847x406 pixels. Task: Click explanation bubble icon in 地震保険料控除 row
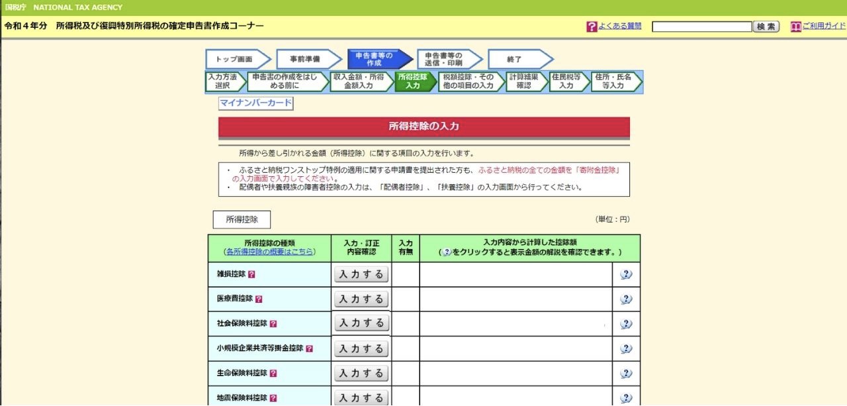pyautogui.click(x=626, y=398)
